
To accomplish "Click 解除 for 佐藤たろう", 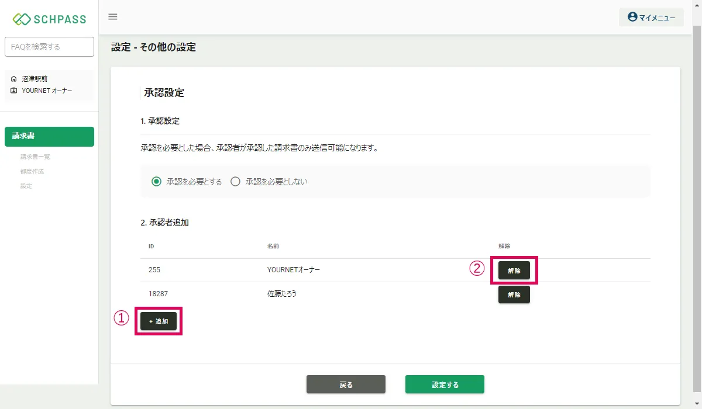I will coord(514,294).
